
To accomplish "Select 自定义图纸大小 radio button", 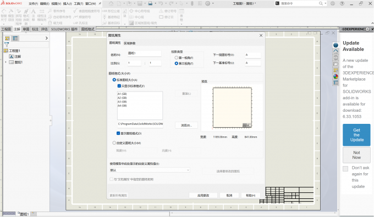I will click(x=114, y=143).
